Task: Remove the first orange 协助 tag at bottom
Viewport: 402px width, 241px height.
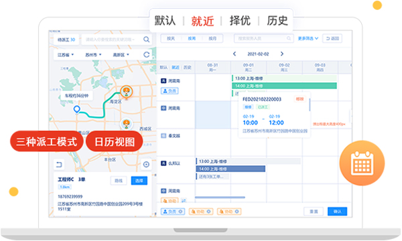Action: coord(208,212)
